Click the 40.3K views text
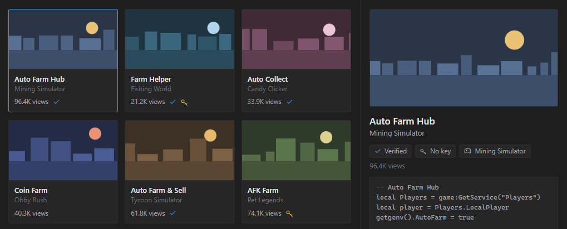 32,213
